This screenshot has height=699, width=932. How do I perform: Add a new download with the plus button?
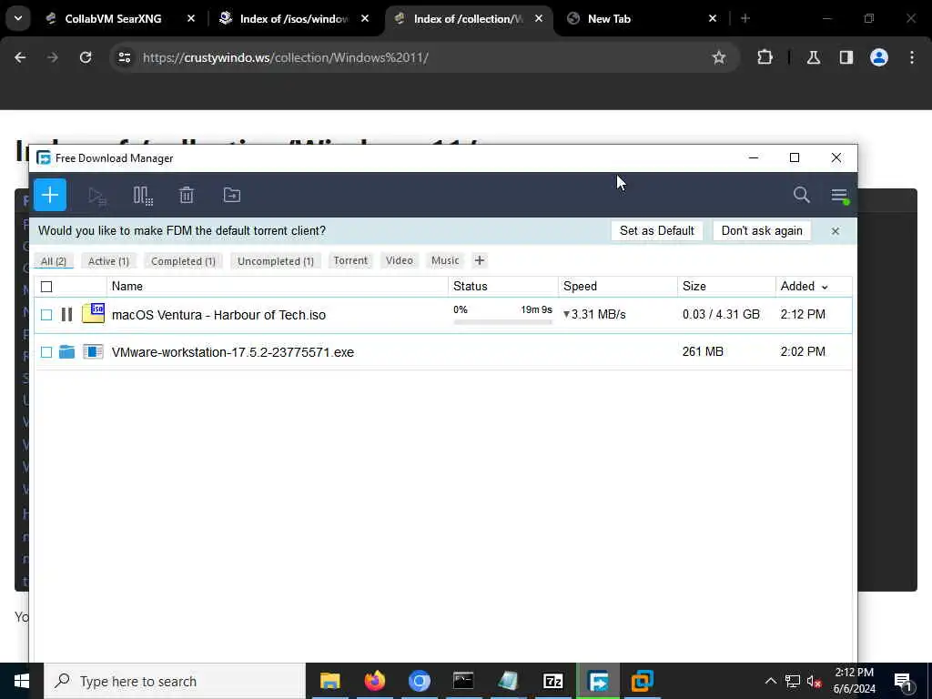click(x=50, y=195)
